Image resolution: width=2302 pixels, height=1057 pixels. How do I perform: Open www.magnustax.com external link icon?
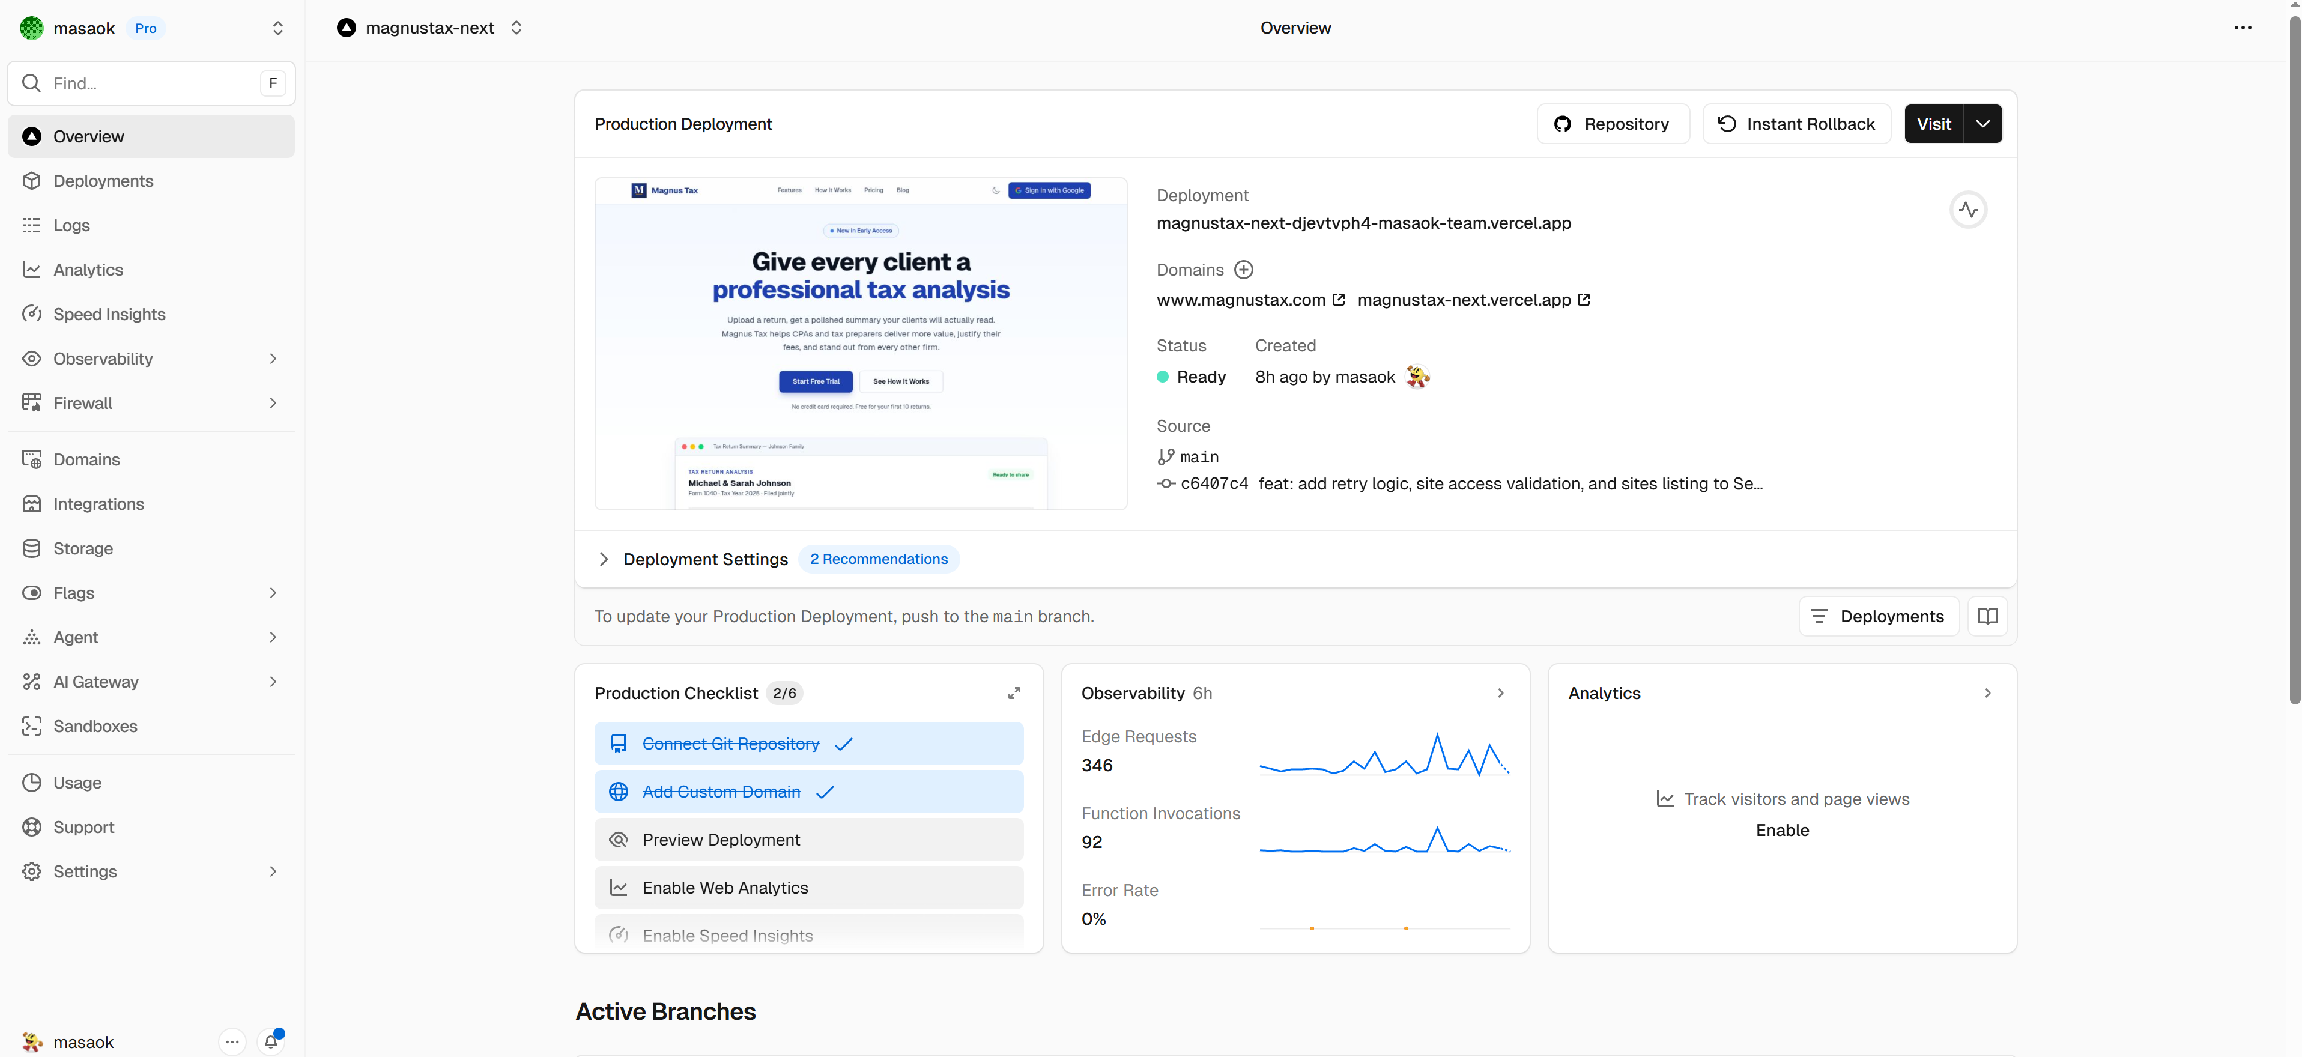point(1337,300)
